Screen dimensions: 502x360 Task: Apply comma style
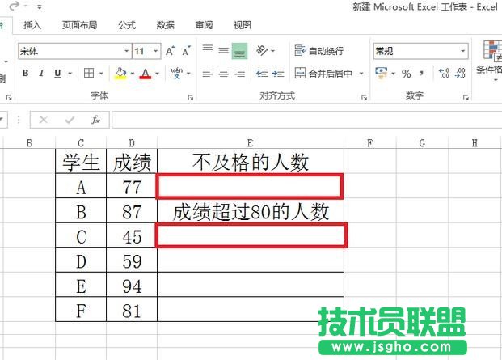[422, 74]
